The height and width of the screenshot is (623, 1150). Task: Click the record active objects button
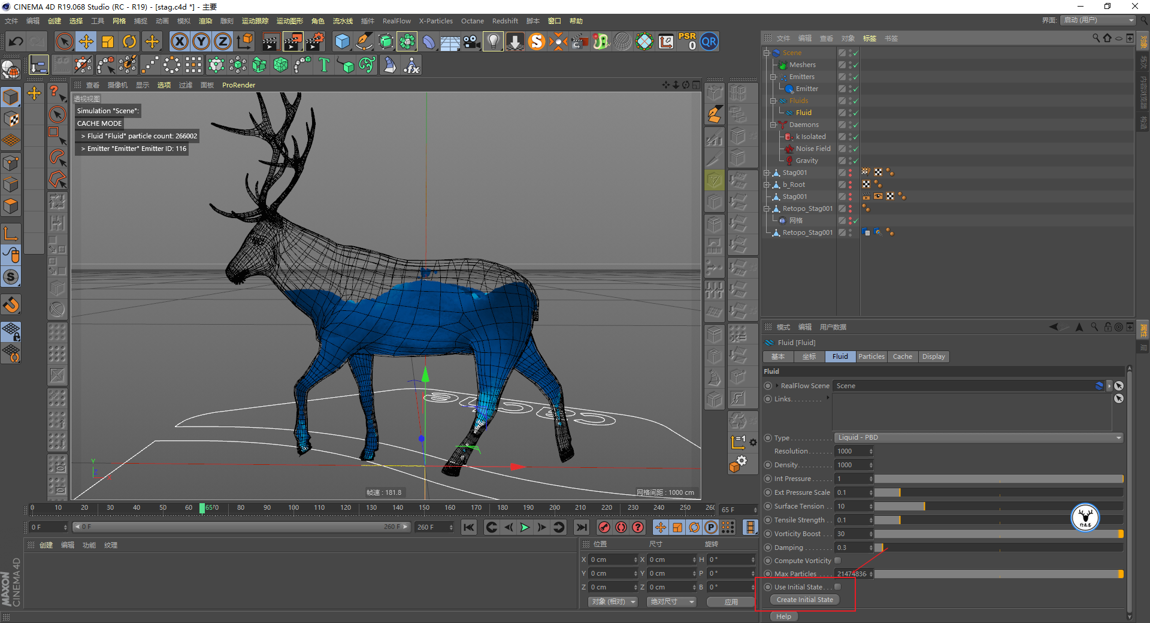[x=604, y=527]
